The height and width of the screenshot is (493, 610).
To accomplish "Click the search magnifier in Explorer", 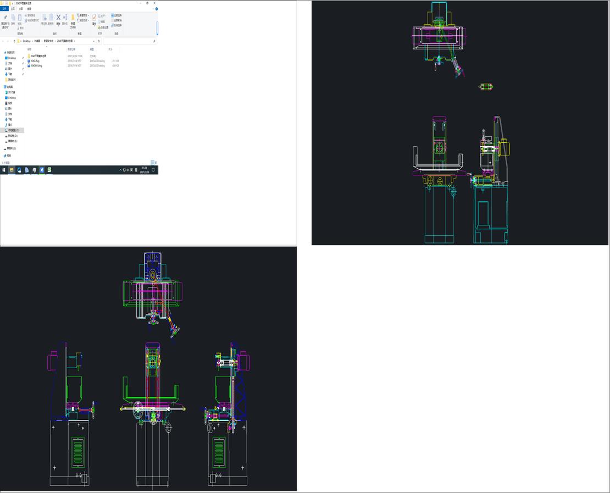I will click(154, 41).
